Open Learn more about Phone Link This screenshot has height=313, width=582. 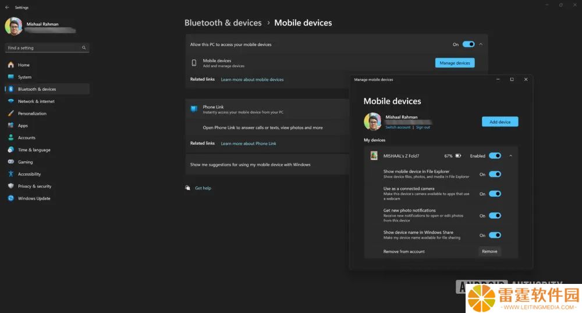[x=249, y=144]
